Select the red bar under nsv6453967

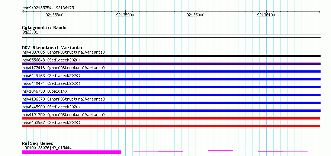[171, 126]
